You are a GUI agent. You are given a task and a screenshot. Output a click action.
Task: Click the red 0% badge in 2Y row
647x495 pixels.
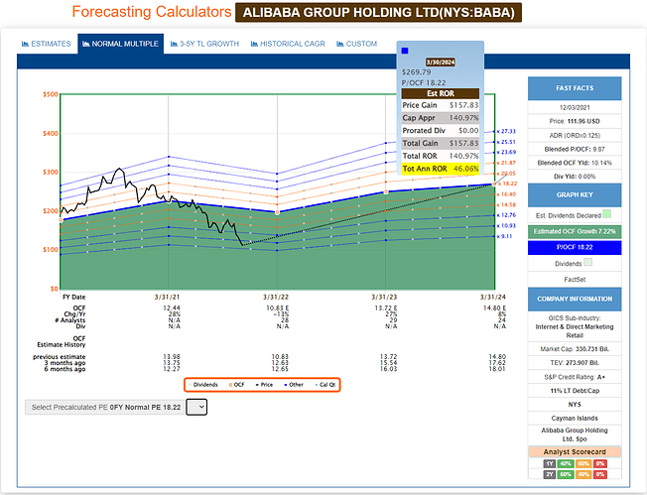[600, 474]
